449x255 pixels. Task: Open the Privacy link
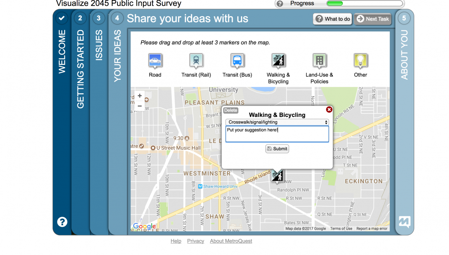click(196, 241)
